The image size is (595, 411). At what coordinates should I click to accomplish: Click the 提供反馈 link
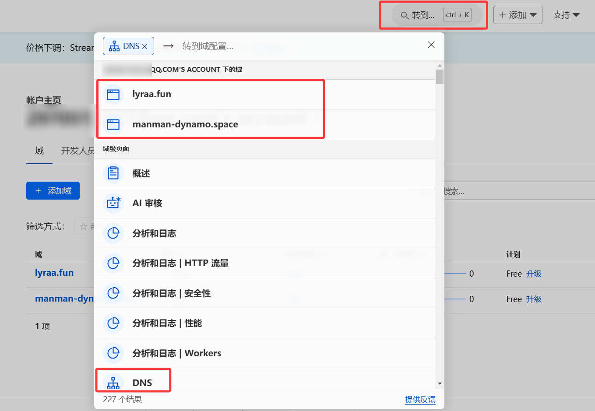pyautogui.click(x=420, y=399)
